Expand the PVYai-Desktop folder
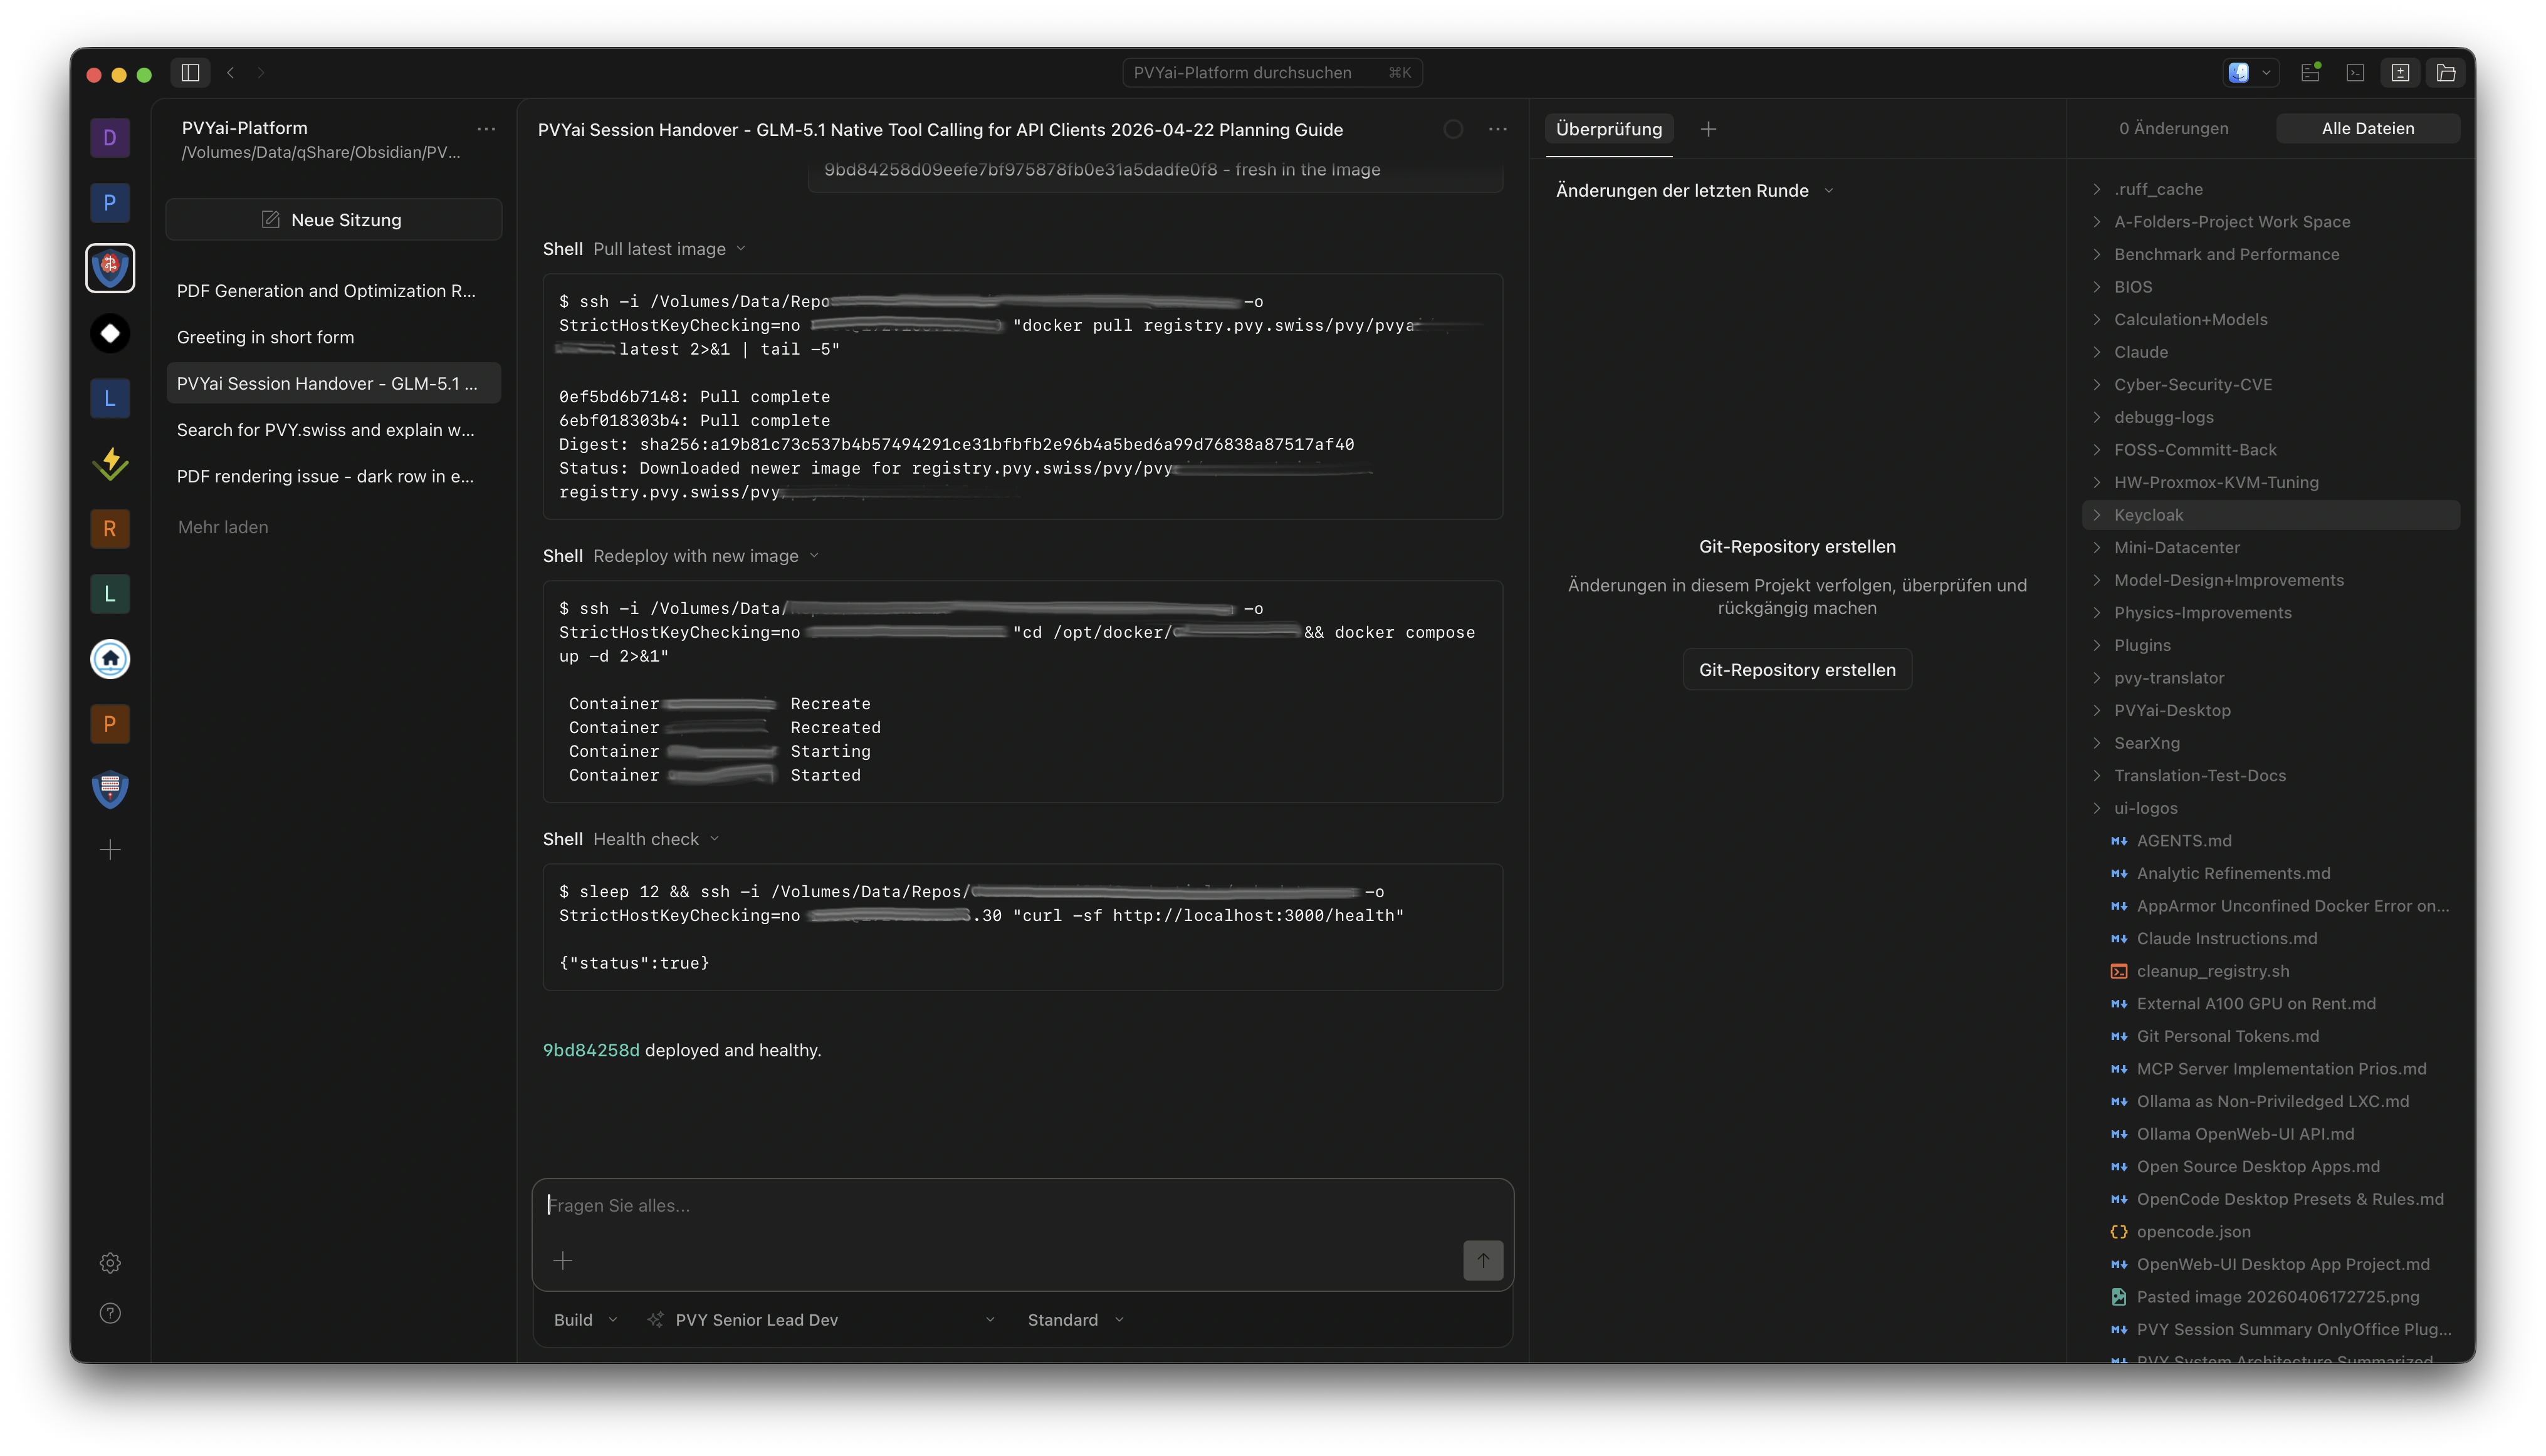The image size is (2546, 1456). click(2271, 710)
